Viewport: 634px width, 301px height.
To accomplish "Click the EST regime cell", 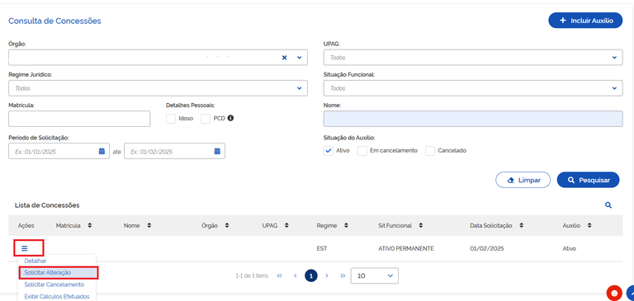I will [322, 248].
